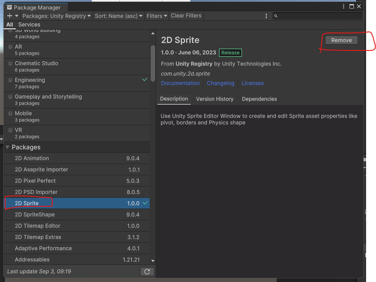Screen dimensions: 376x282
Task: Select the Mobile feature set
Action: (x=77, y=117)
